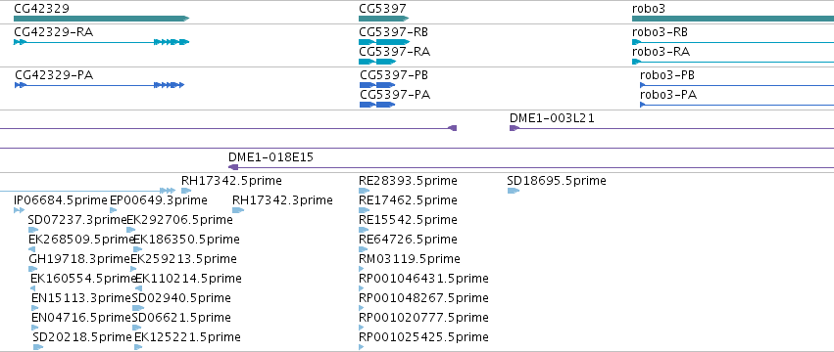Select the RP001046431.5prime label
This screenshot has height=352, width=834.
pos(424,279)
